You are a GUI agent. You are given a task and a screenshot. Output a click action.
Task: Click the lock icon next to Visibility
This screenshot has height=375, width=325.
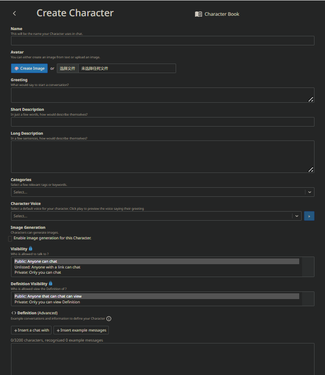31,248
